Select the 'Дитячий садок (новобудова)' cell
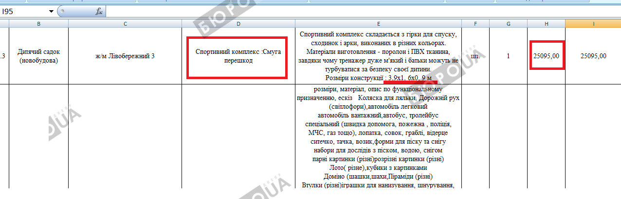Image resolution: width=621 pixels, height=199 pixels. point(38,56)
